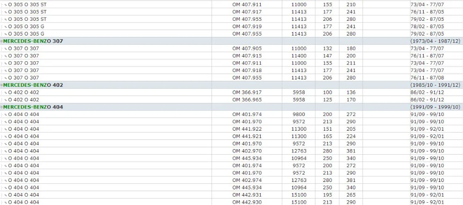Click the period 76/11 - 87/07
This screenshot has width=463, height=205.
coord(427,56)
